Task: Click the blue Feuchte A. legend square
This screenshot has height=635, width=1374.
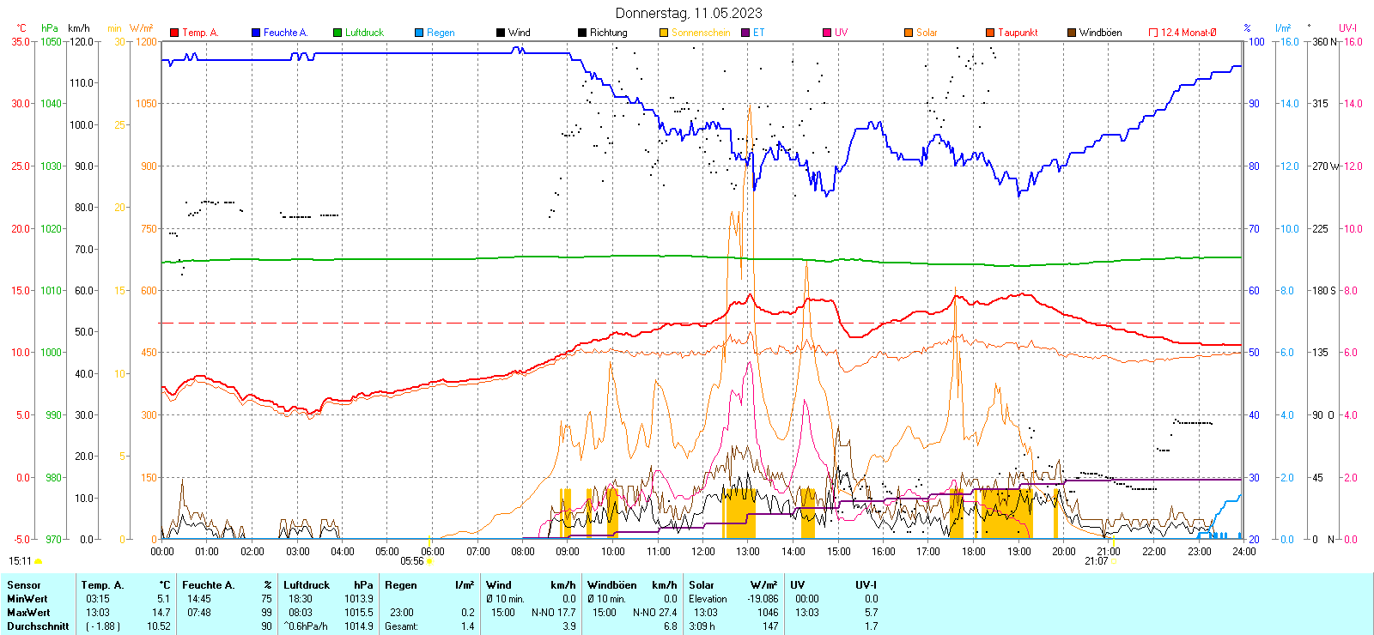Action: (x=256, y=33)
